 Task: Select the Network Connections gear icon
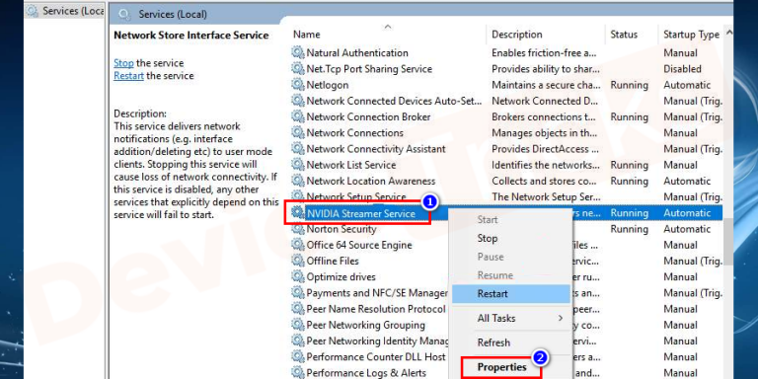click(298, 133)
